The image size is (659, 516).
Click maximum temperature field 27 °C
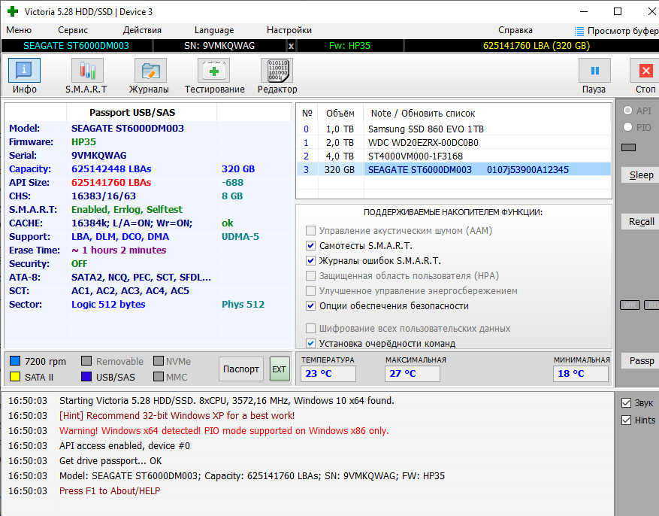tap(413, 373)
